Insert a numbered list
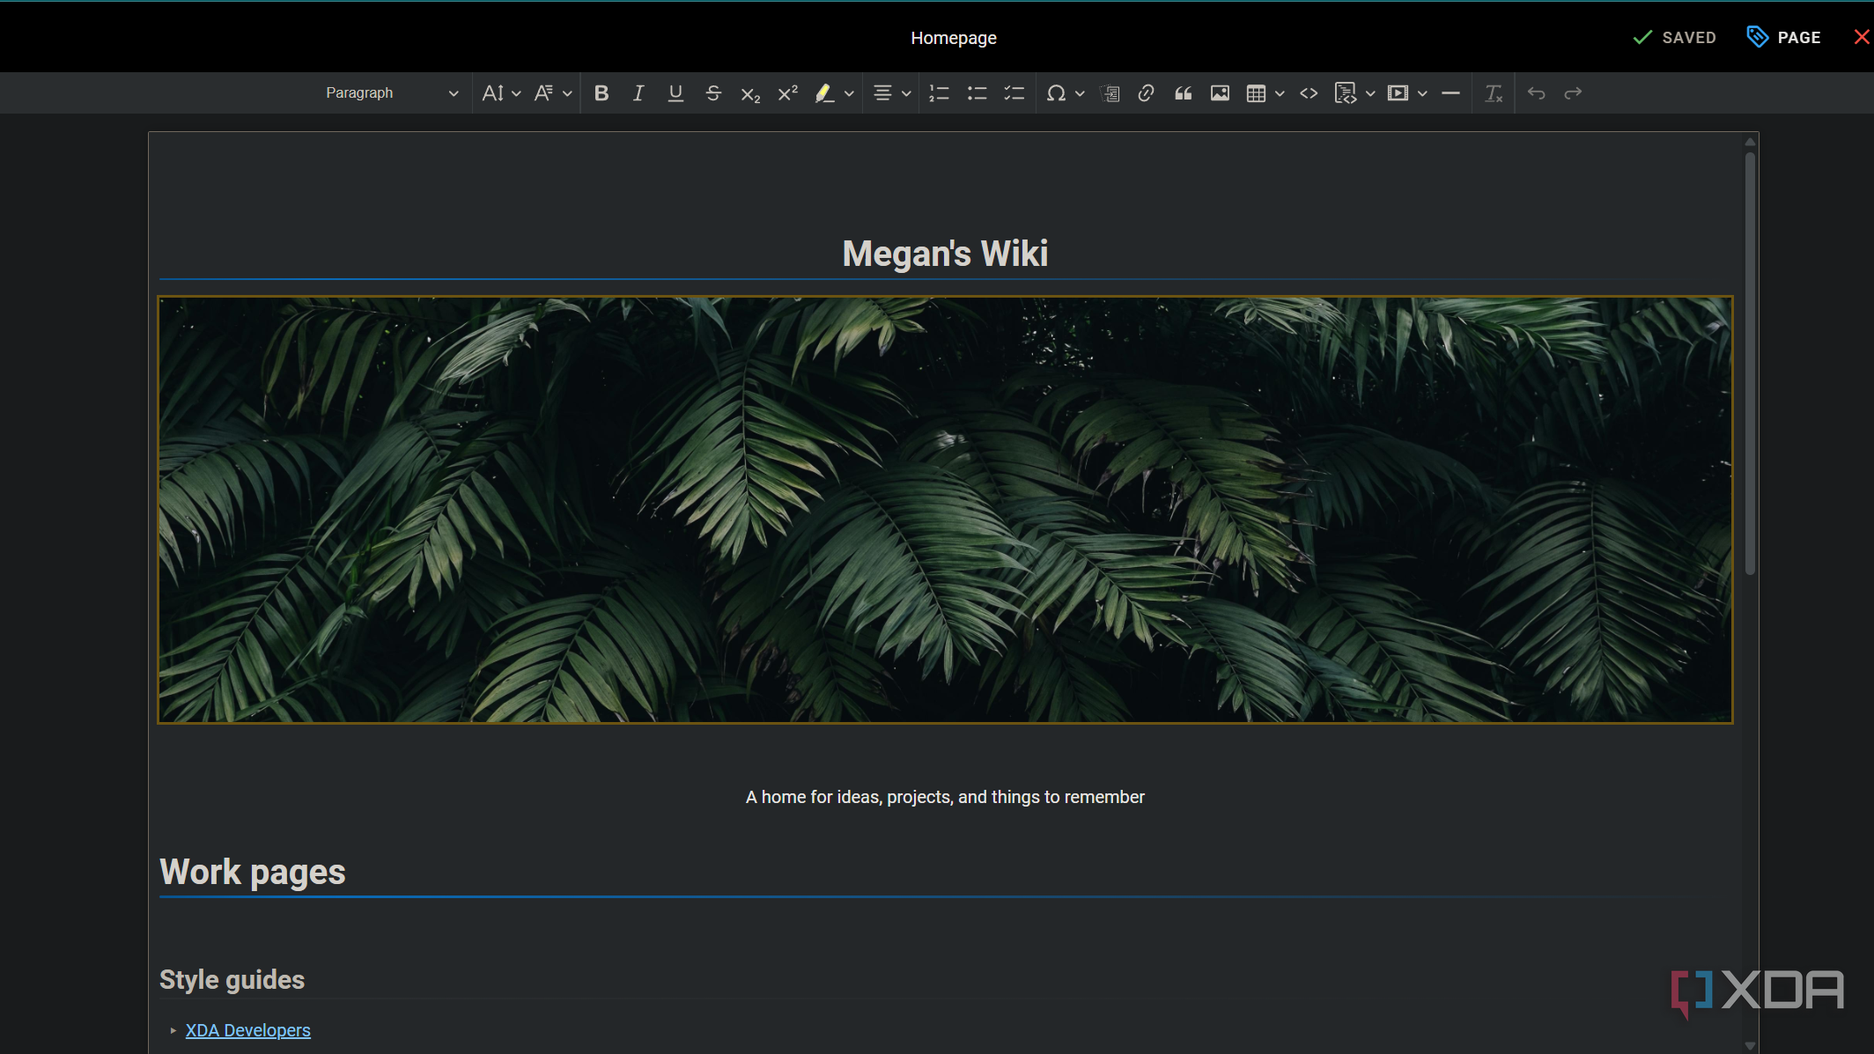Screen dimensions: 1874x1054 pyautogui.click(x=940, y=93)
